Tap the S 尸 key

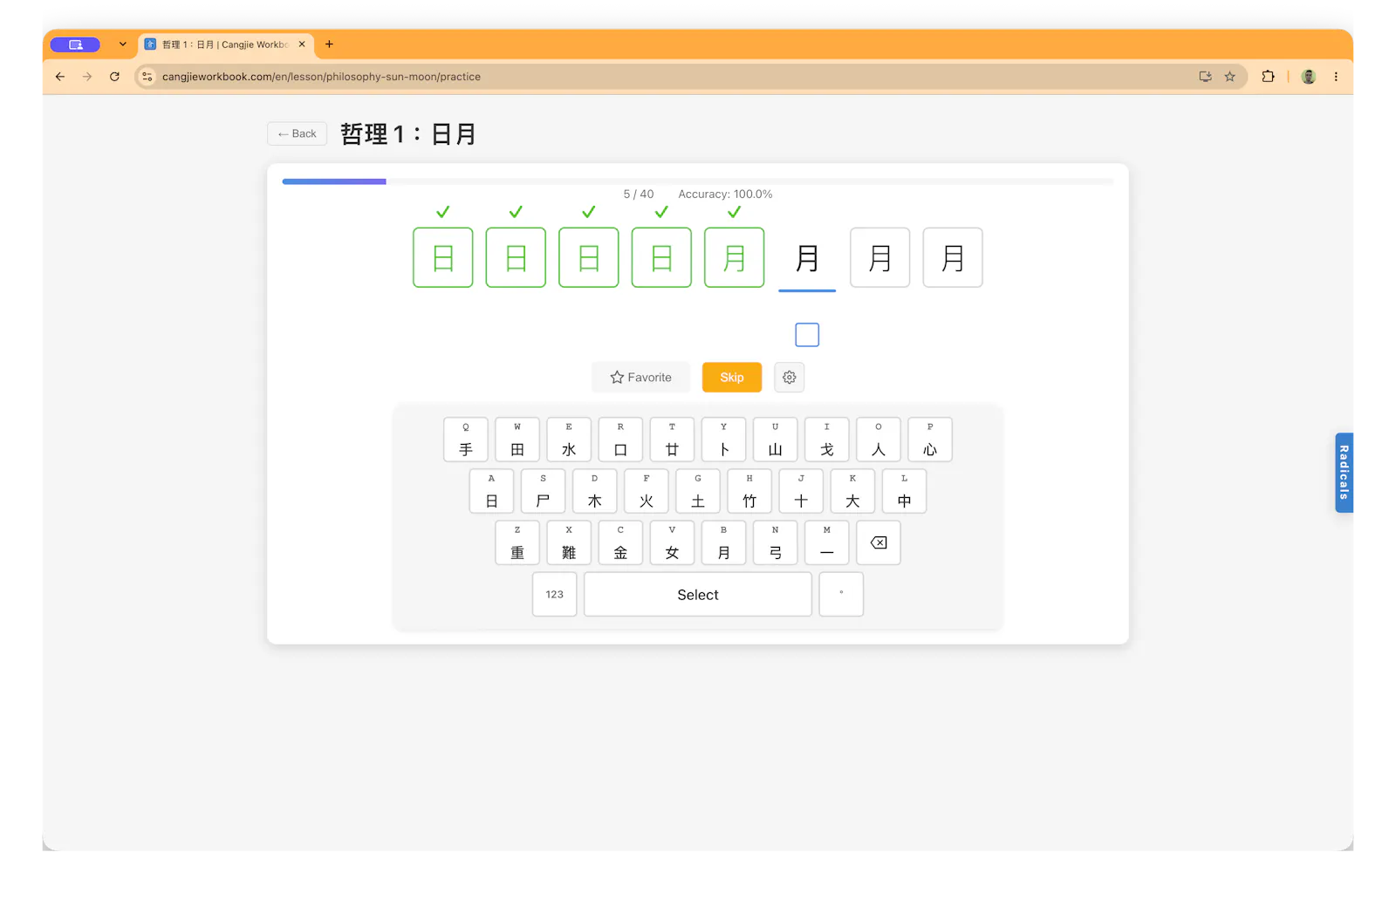[x=543, y=491]
